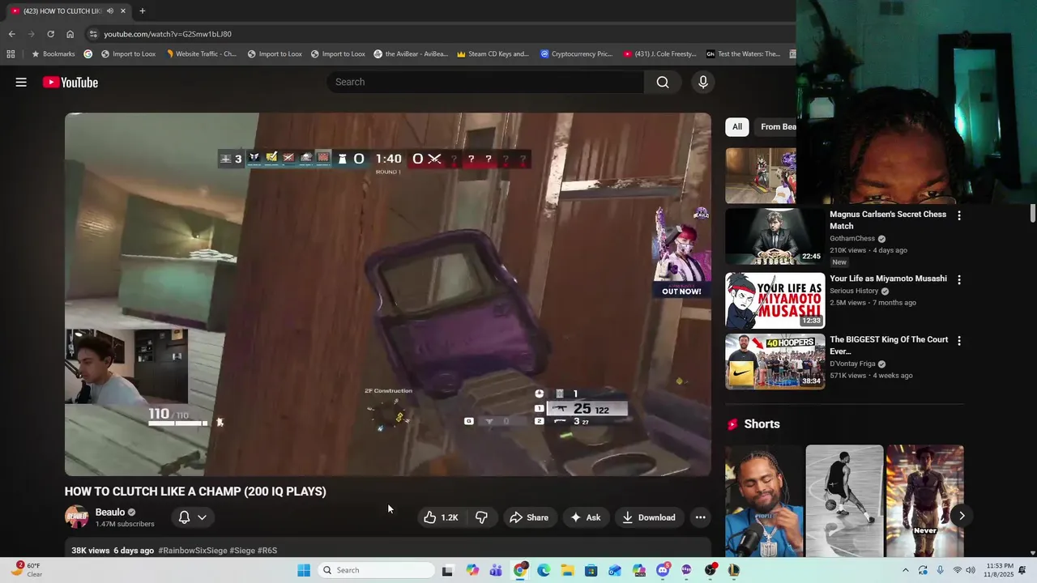The height and width of the screenshot is (583, 1037).
Task: Open options for Your Life as Miyamoto Musashi
Action: tap(959, 279)
